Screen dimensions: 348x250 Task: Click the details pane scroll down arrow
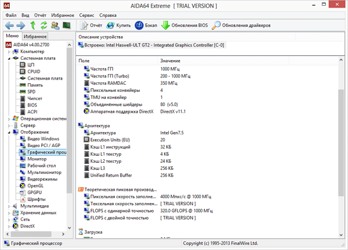click(x=341, y=235)
